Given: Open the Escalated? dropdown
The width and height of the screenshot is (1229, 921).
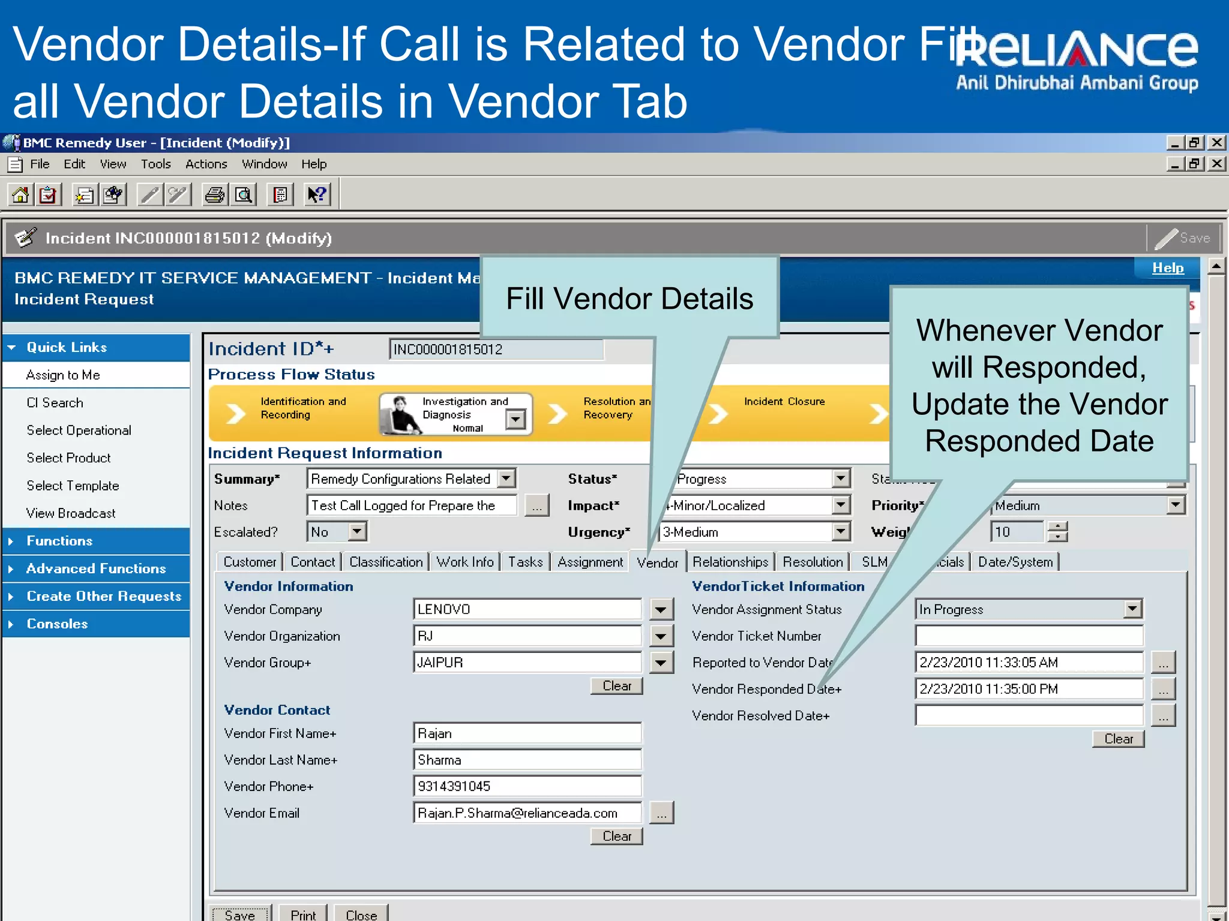Looking at the screenshot, I should (358, 531).
